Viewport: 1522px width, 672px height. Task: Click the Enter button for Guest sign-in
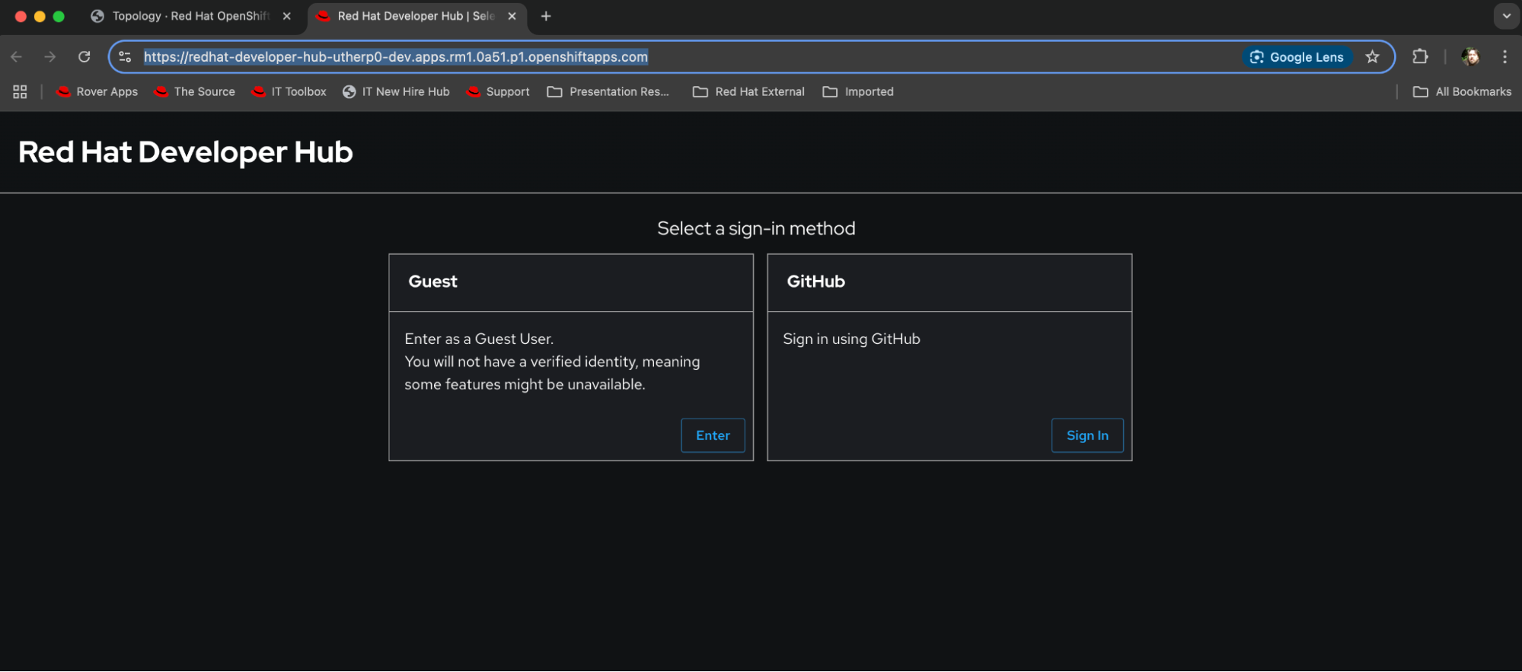click(712, 435)
